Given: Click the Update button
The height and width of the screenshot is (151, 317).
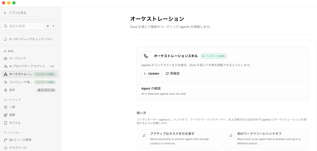Looking at the screenshot, I should tap(151, 74).
